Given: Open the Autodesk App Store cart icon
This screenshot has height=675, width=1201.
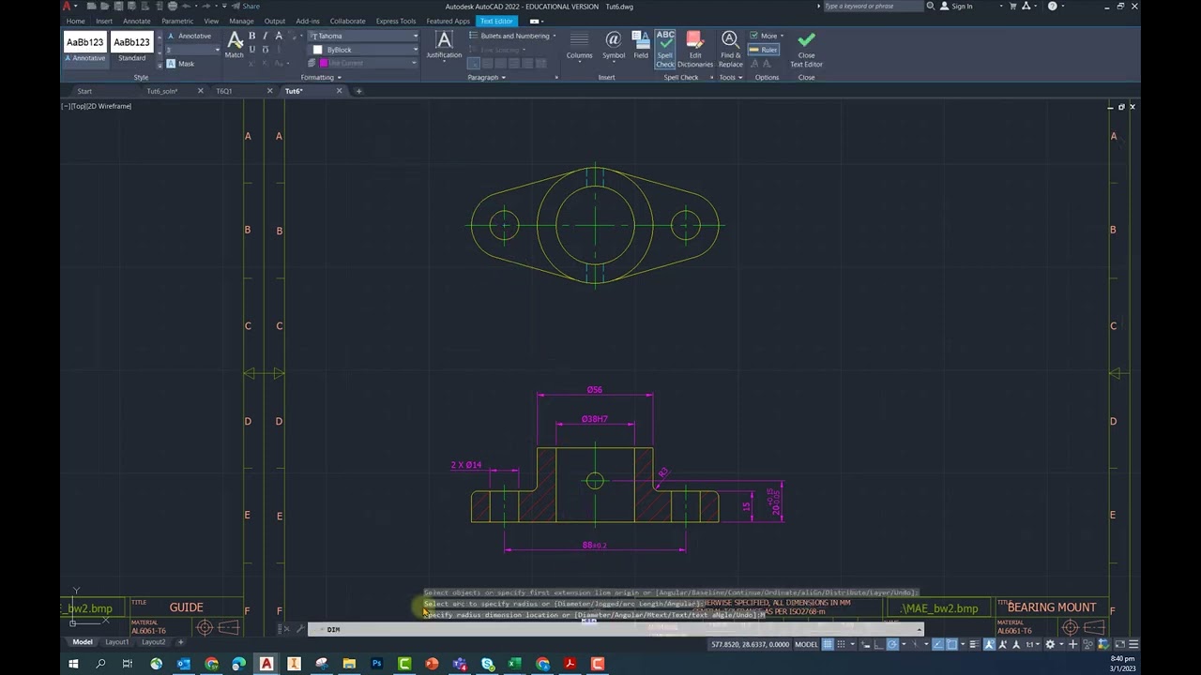Looking at the screenshot, I should (x=1012, y=6).
